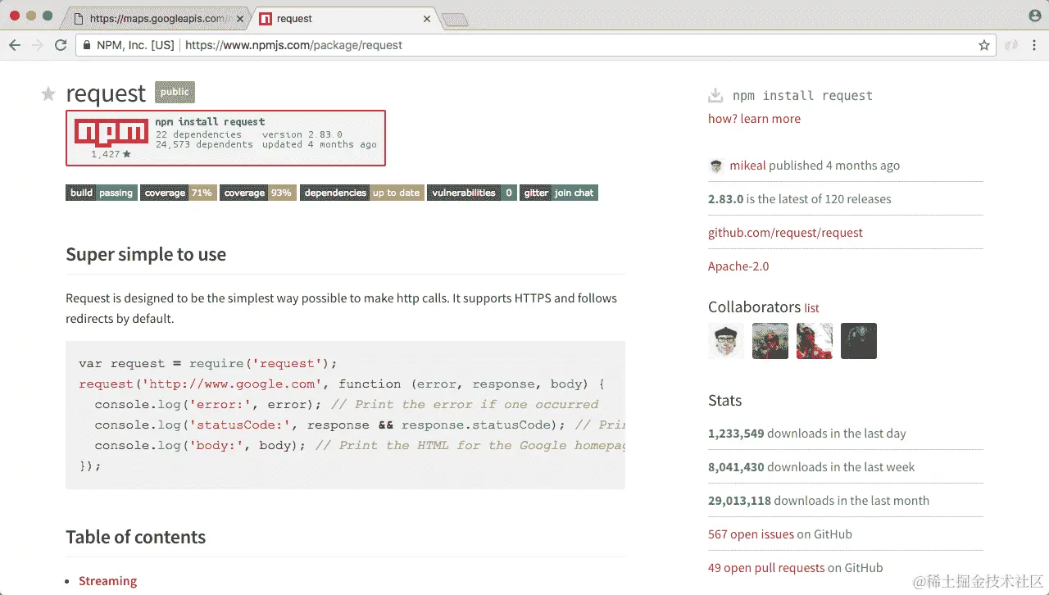
Task: Click the extension icon right of bookmark star
Action: pyautogui.click(x=1012, y=45)
